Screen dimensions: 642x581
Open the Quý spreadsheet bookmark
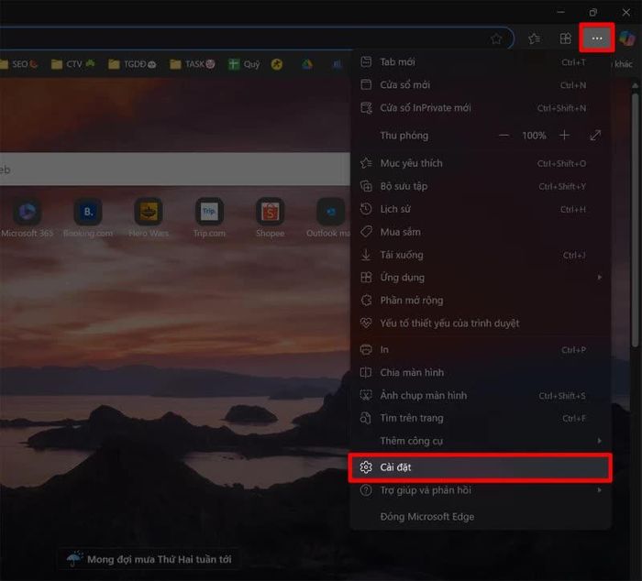click(x=244, y=64)
